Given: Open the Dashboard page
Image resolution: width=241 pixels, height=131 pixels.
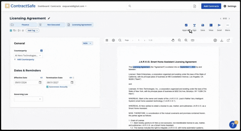Looking at the screenshot, I should (x=44, y=6).
